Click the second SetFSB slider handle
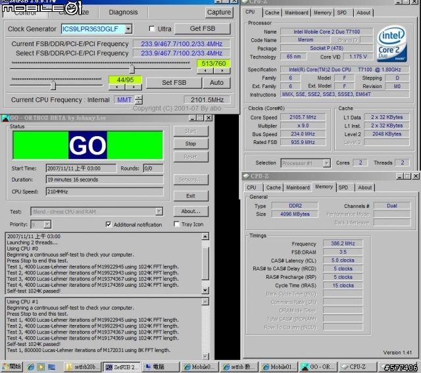Screen dimensions: 421x373 53,85
